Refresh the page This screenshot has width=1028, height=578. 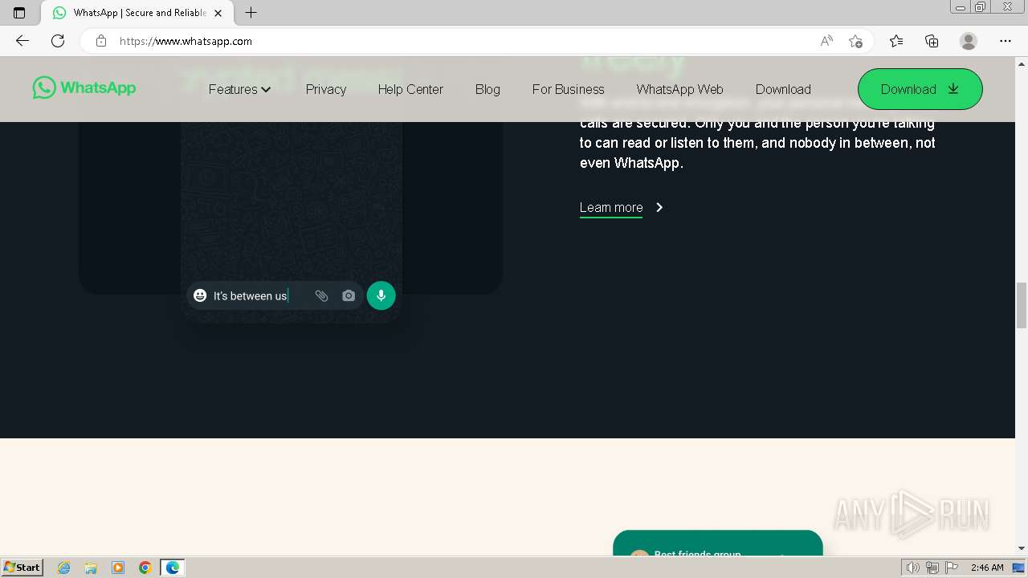(58, 41)
